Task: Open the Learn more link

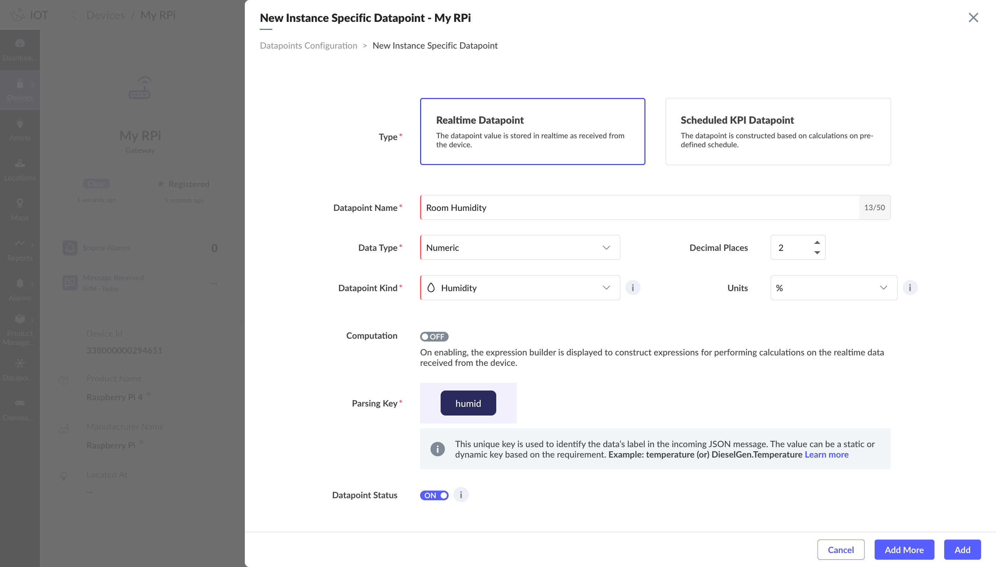Action: (x=827, y=454)
